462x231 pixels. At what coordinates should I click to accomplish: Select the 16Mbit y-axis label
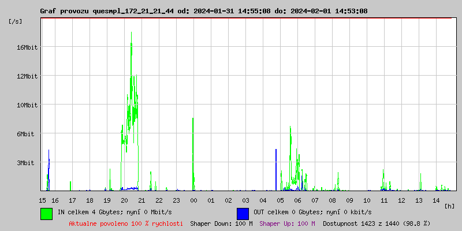[27, 47]
